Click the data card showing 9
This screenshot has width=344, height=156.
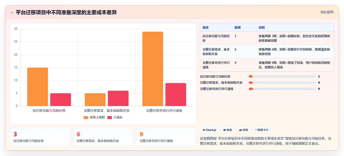pos(166,137)
